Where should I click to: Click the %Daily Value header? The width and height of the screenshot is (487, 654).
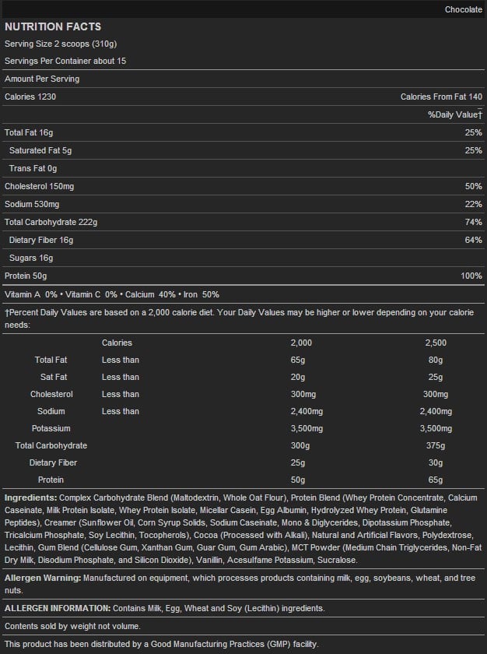[x=455, y=114]
